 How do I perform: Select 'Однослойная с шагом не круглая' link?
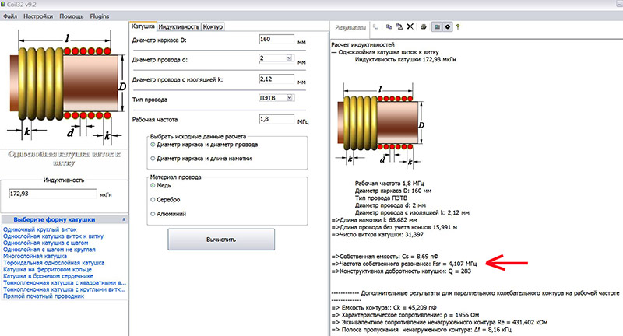pos(49,250)
